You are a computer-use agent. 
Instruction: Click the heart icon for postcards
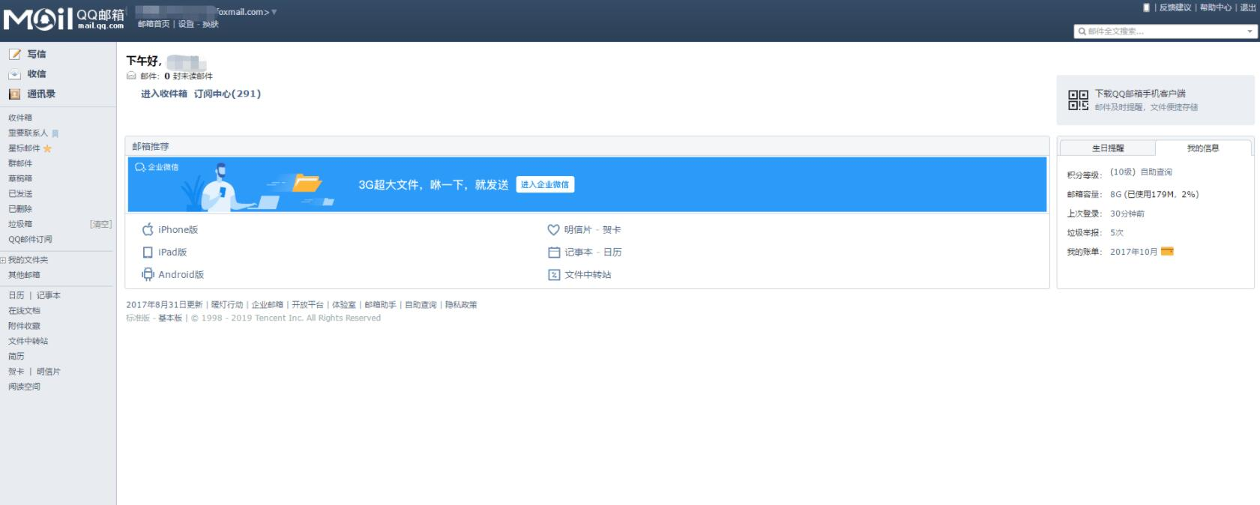click(553, 230)
